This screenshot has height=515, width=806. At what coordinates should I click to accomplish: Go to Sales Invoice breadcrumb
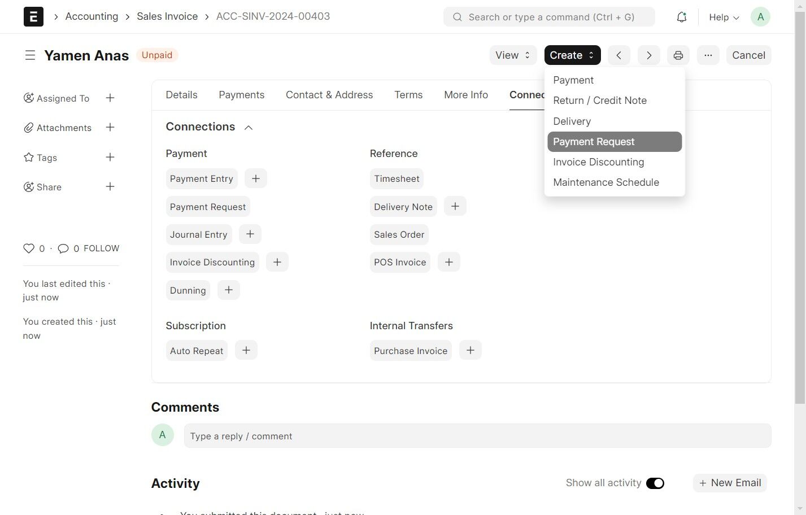click(167, 16)
